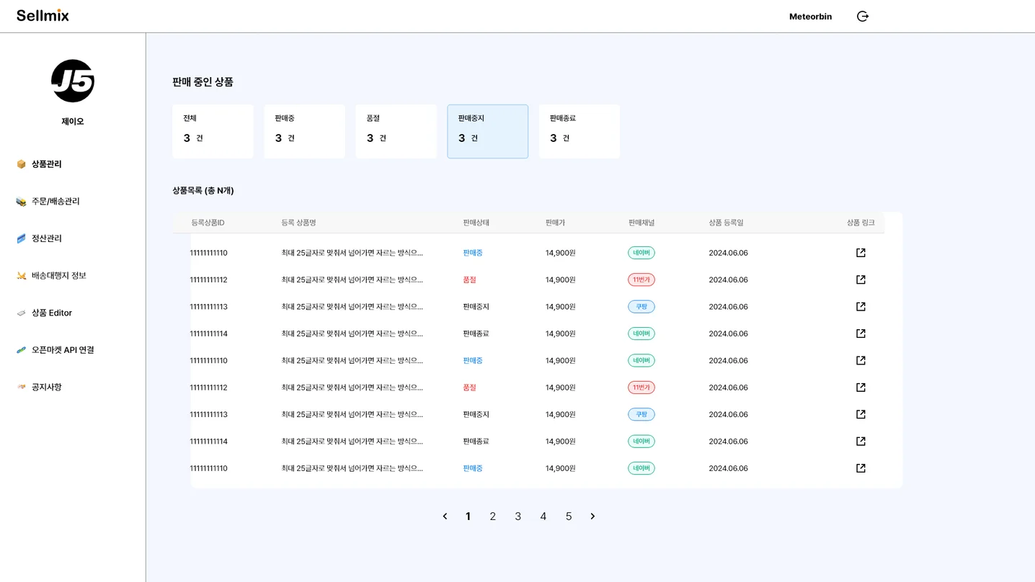This screenshot has width=1035, height=582.
Task: Click the 품절 status in second row
Action: click(x=469, y=279)
